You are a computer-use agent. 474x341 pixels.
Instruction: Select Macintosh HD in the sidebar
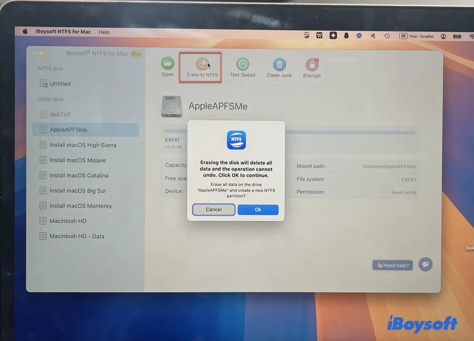(86, 221)
